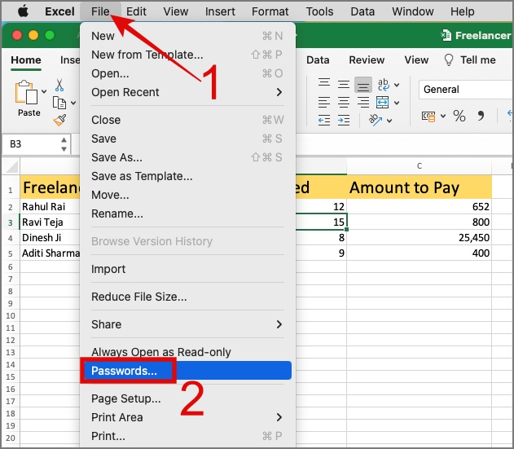
Task: Choose Passwords... from File menu
Action: coord(188,371)
